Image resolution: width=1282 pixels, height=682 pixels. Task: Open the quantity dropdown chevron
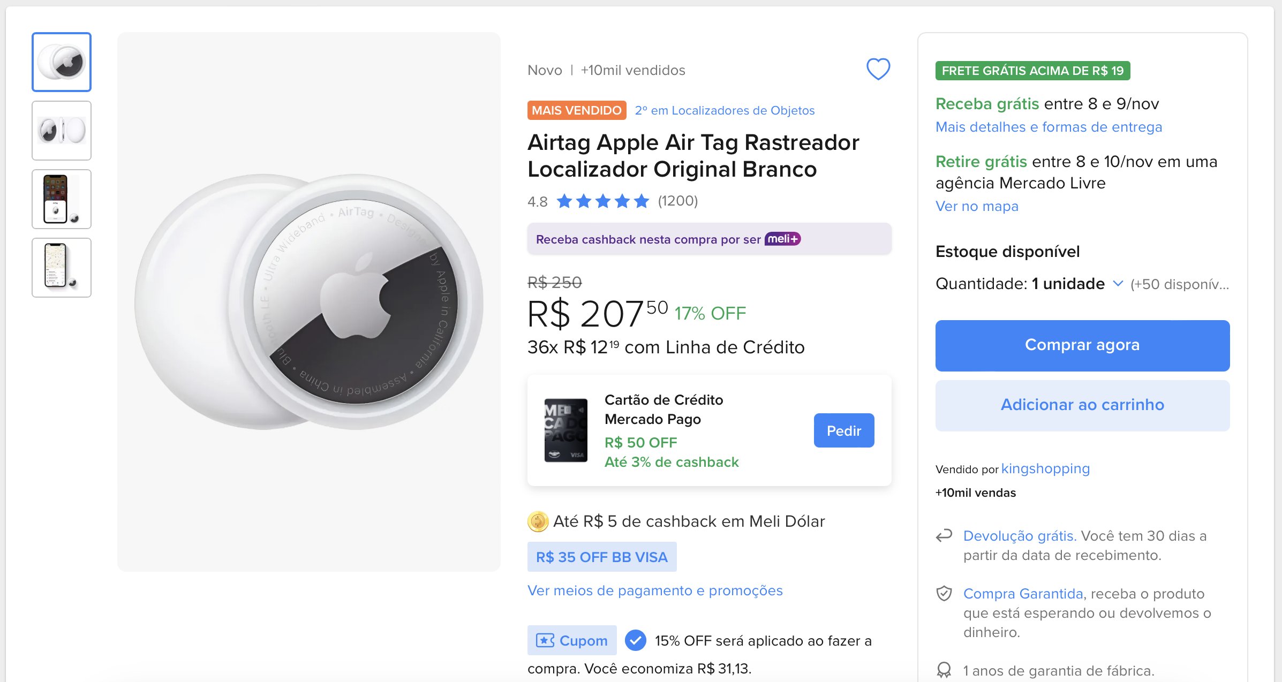coord(1118,283)
